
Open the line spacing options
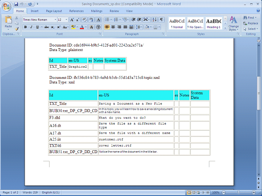[139, 27]
